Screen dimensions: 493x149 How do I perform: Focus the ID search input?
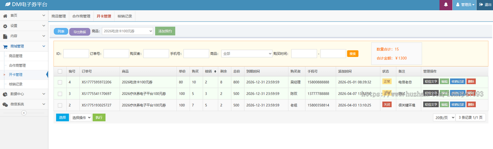(76, 54)
